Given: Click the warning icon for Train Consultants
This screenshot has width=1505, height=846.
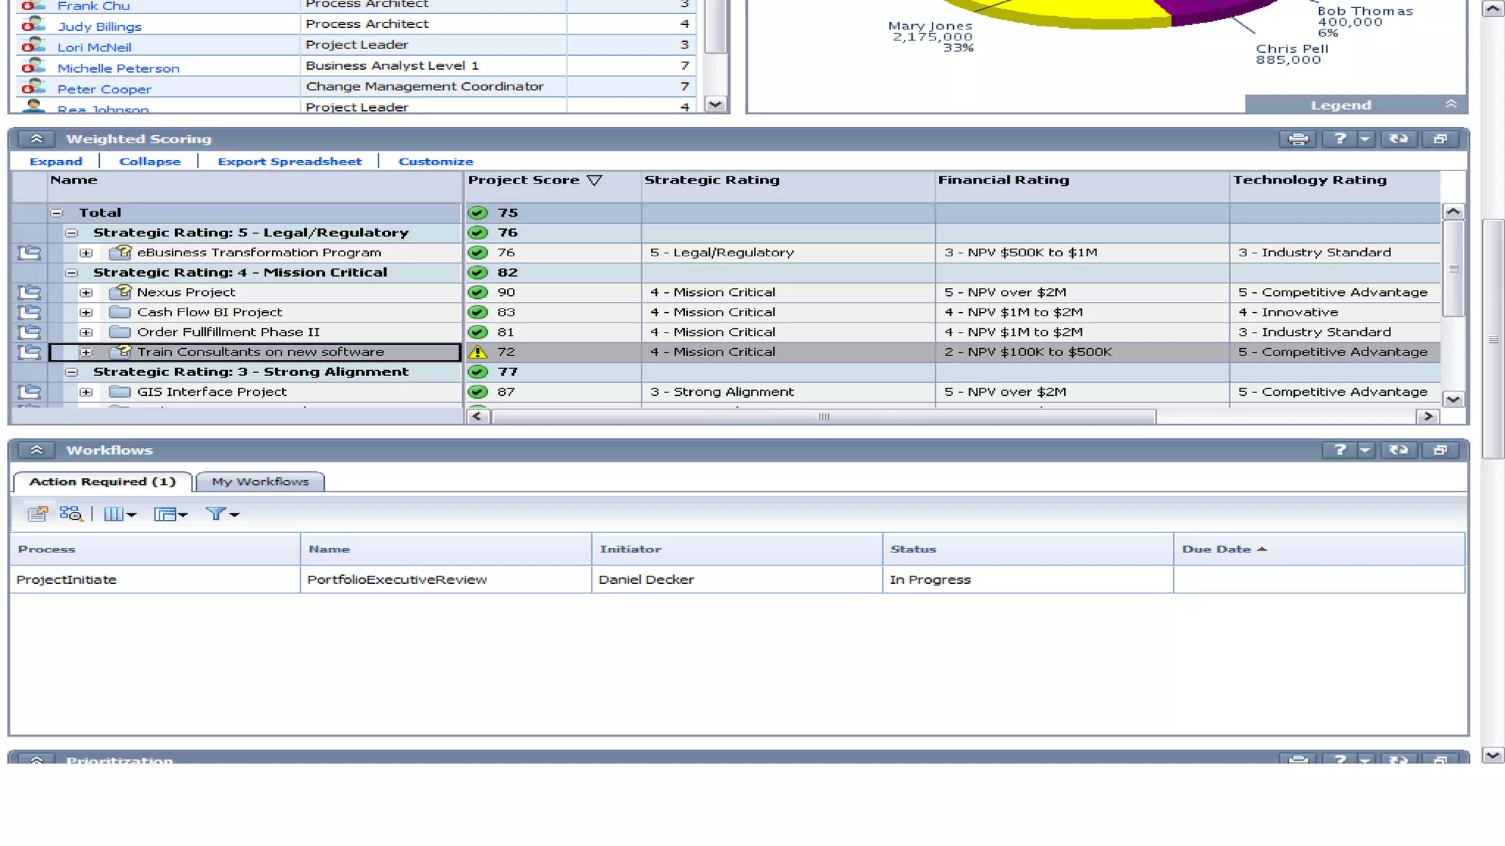Looking at the screenshot, I should click(x=478, y=352).
